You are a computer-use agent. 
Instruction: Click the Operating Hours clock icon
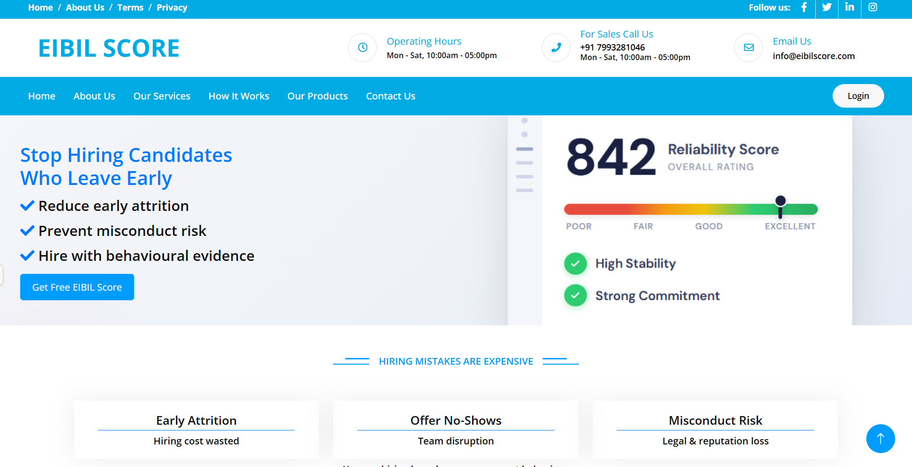362,48
